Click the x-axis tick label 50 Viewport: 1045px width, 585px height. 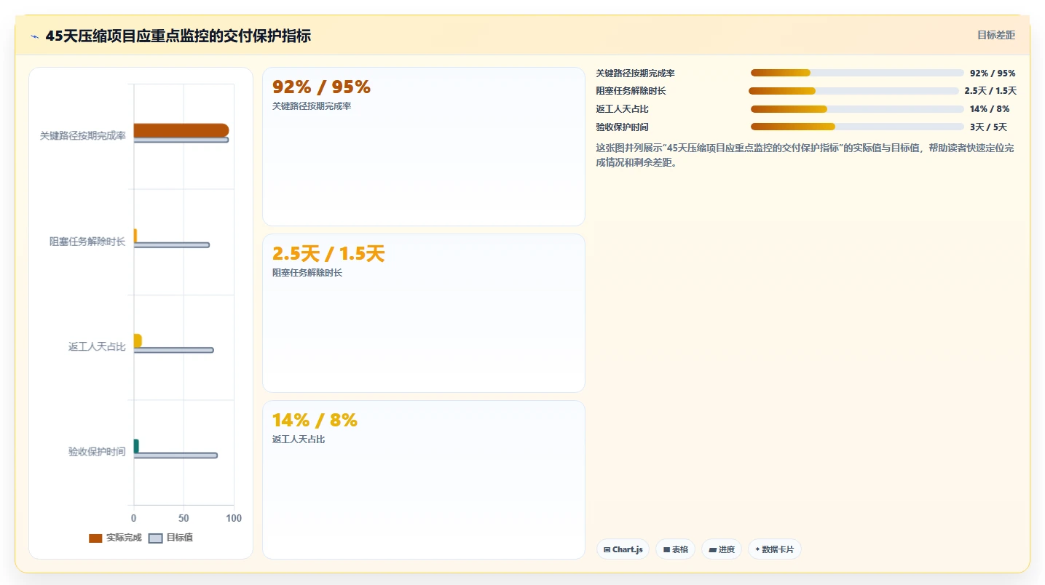point(184,518)
